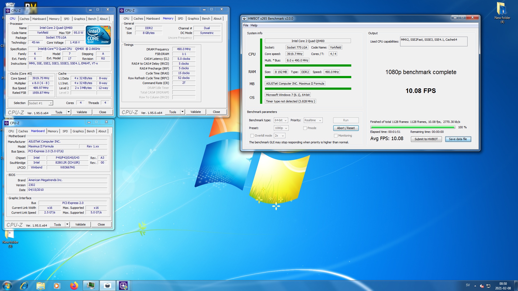This screenshot has height=291, width=518.
Task: Launch Internet Explorer from taskbar
Action: pyautogui.click(x=24, y=286)
